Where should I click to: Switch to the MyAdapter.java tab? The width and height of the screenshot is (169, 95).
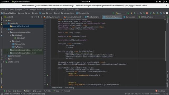pyautogui.click(x=93, y=17)
